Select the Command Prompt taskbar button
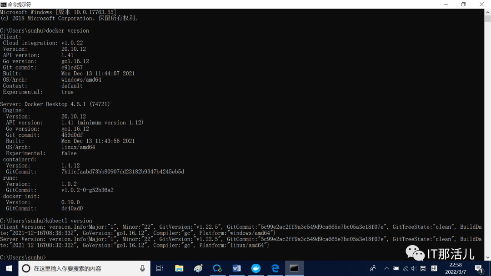 (294, 268)
